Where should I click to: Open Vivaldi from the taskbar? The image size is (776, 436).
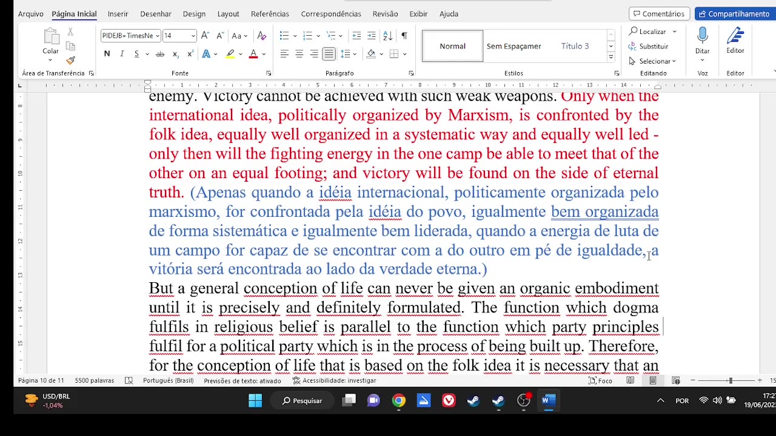(x=449, y=400)
